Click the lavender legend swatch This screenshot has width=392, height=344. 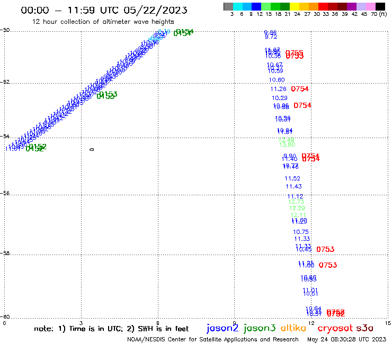pyautogui.click(x=361, y=6)
